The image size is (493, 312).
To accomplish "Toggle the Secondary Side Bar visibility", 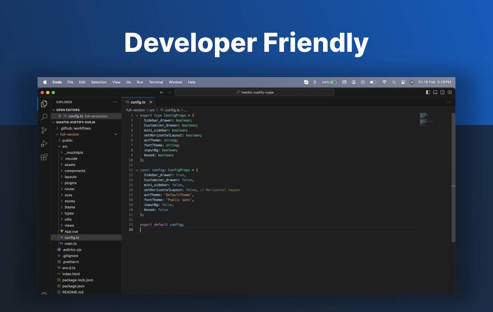I will point(442,92).
